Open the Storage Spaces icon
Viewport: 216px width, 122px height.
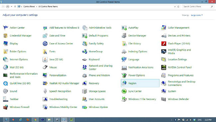[85, 91]
